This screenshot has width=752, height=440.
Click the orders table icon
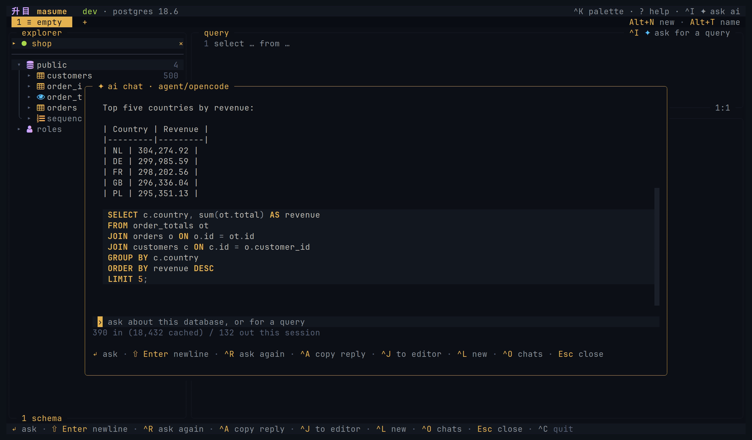(x=41, y=108)
